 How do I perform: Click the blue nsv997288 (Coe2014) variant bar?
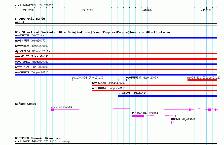(116, 38)
